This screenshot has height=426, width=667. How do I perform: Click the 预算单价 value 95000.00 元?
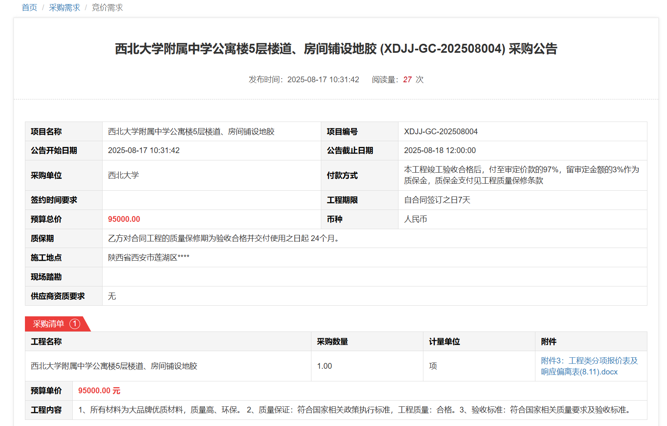[99, 390]
